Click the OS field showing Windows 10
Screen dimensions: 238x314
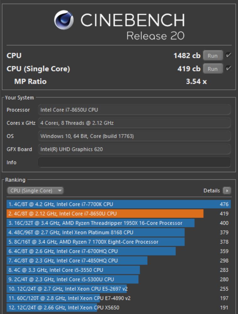tap(135, 136)
